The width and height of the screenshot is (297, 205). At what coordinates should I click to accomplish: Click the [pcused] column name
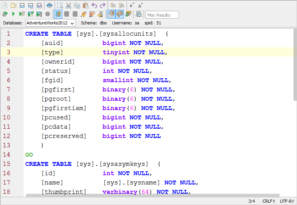tap(56, 117)
